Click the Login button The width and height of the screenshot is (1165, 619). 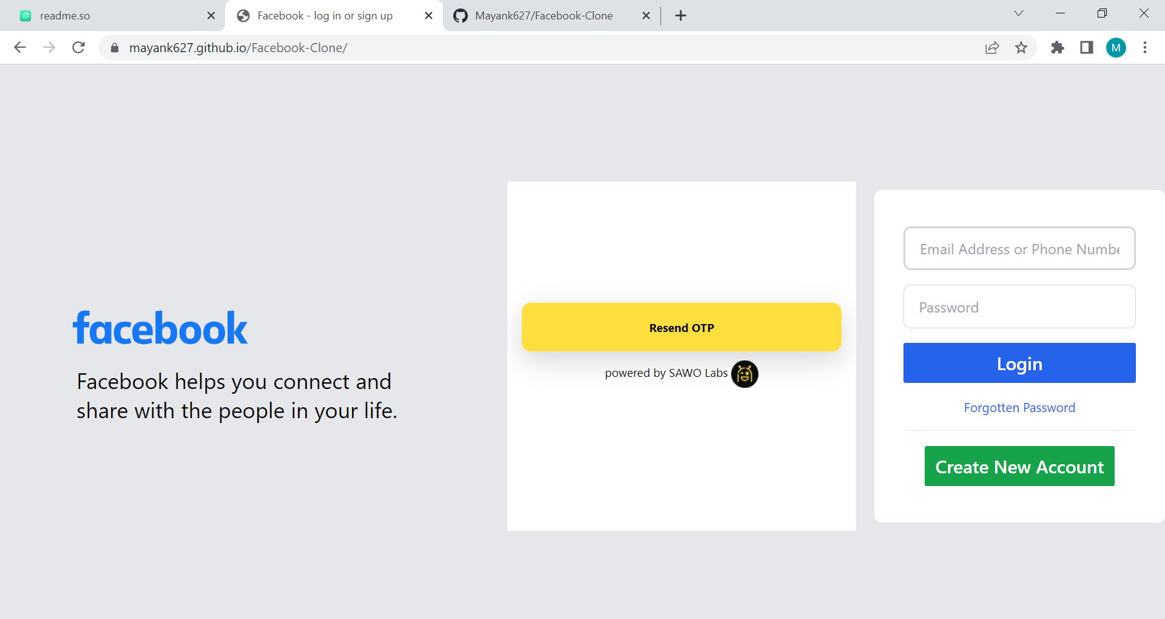click(x=1019, y=363)
